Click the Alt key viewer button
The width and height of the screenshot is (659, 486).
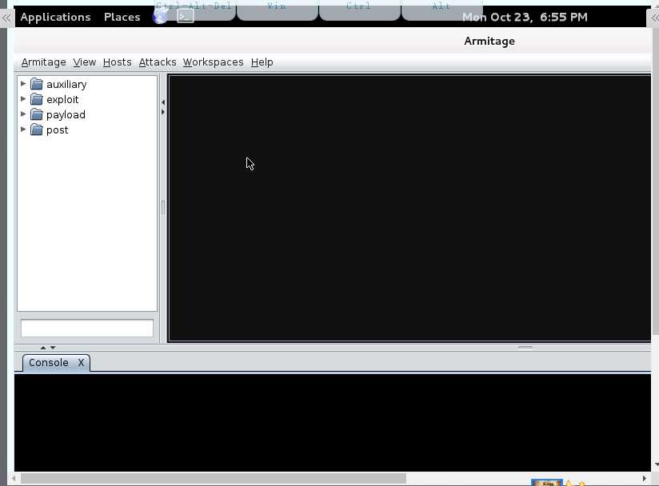(x=442, y=10)
